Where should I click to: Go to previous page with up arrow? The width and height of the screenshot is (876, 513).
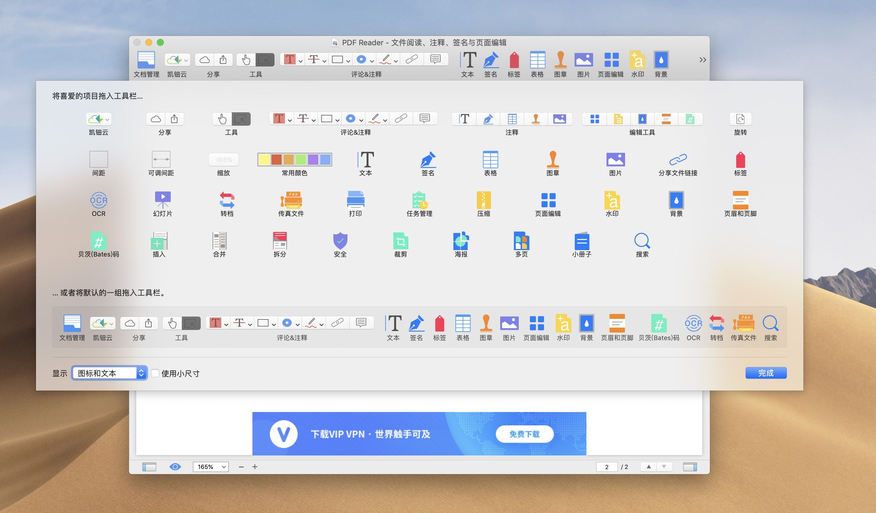(648, 467)
